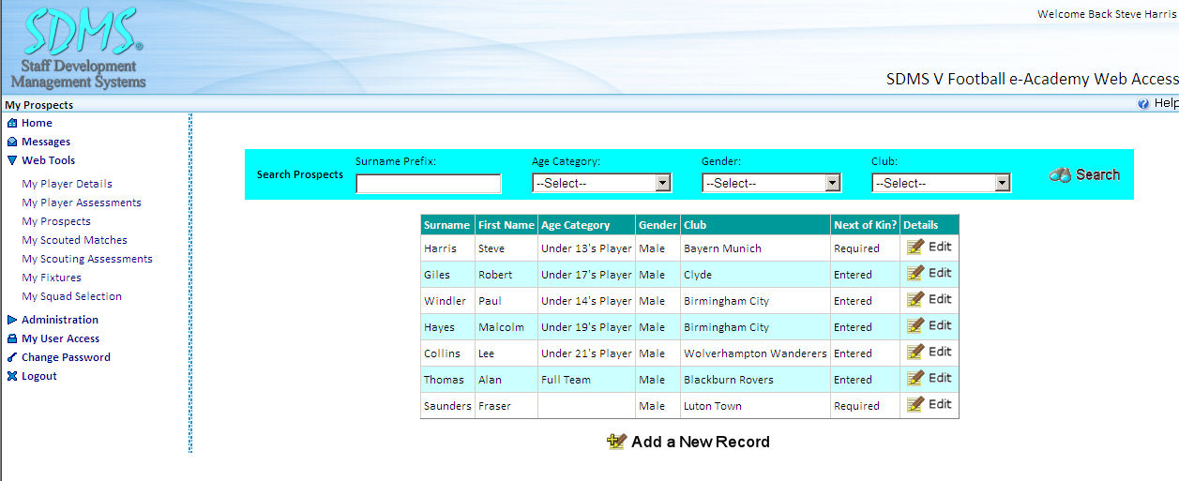Click the Logout X icon
1179x481 pixels.
(12, 376)
